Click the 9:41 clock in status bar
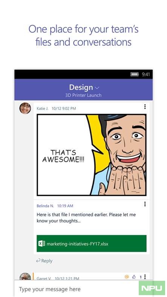This screenshot has height=297, width=167. point(146,75)
